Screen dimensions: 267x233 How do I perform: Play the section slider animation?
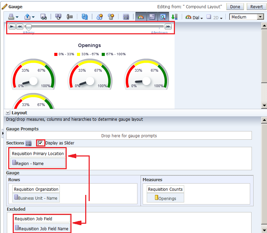(12, 26)
